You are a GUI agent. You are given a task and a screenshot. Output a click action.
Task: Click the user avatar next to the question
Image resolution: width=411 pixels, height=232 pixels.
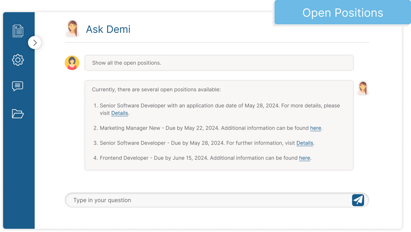click(72, 63)
